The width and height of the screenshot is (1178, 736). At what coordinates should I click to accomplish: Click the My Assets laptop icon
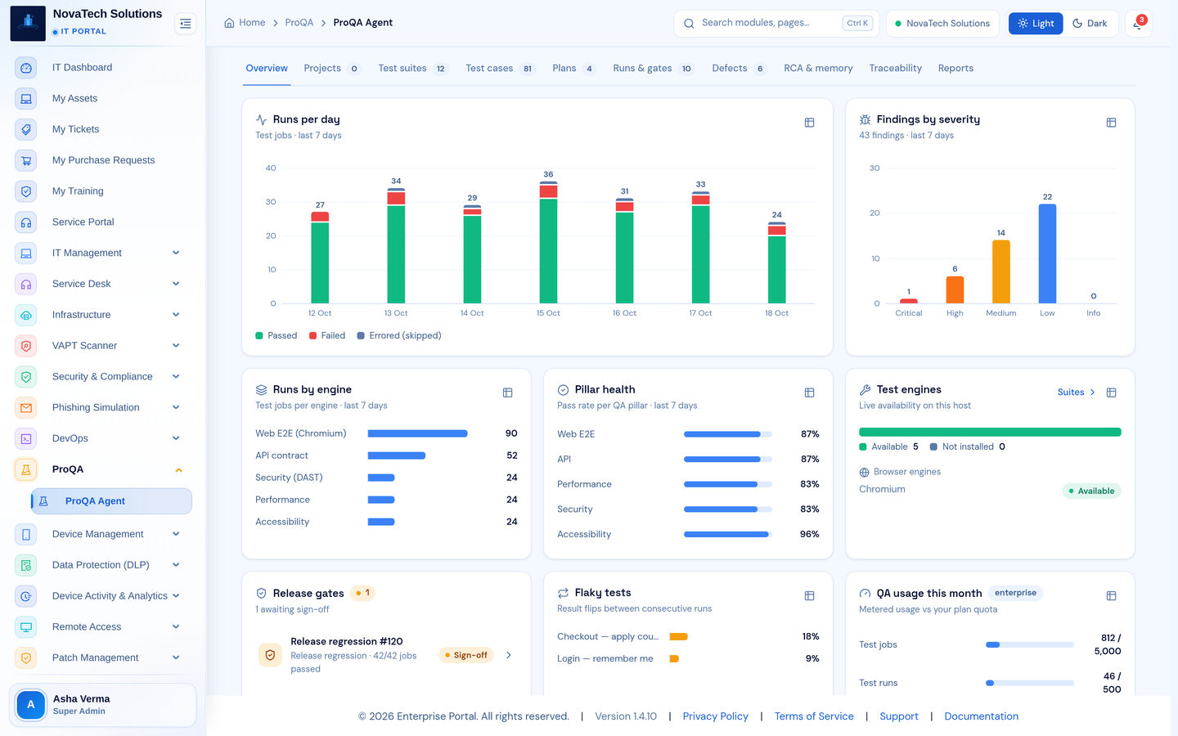pyautogui.click(x=26, y=99)
